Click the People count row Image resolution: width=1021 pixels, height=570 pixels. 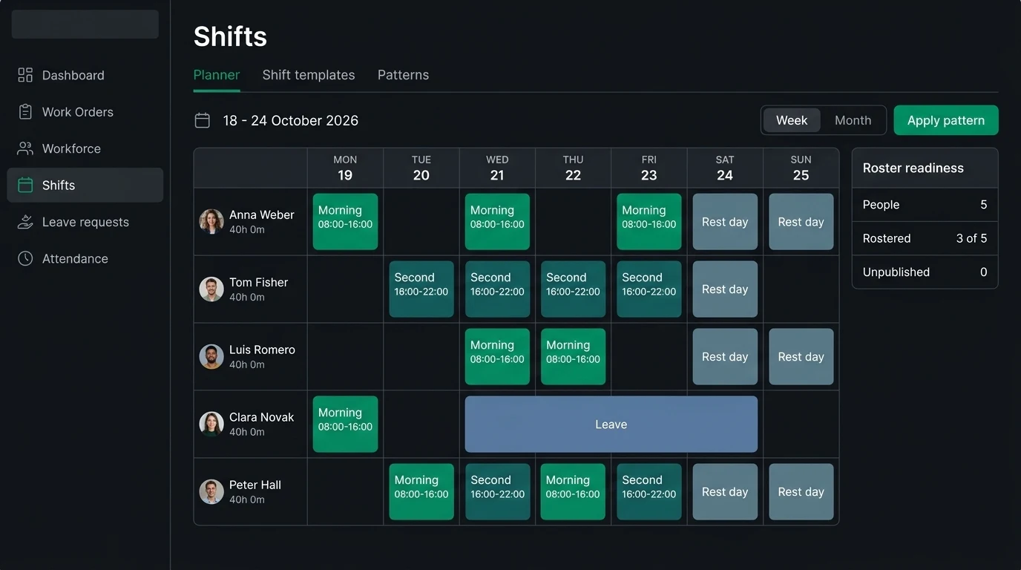click(x=925, y=205)
